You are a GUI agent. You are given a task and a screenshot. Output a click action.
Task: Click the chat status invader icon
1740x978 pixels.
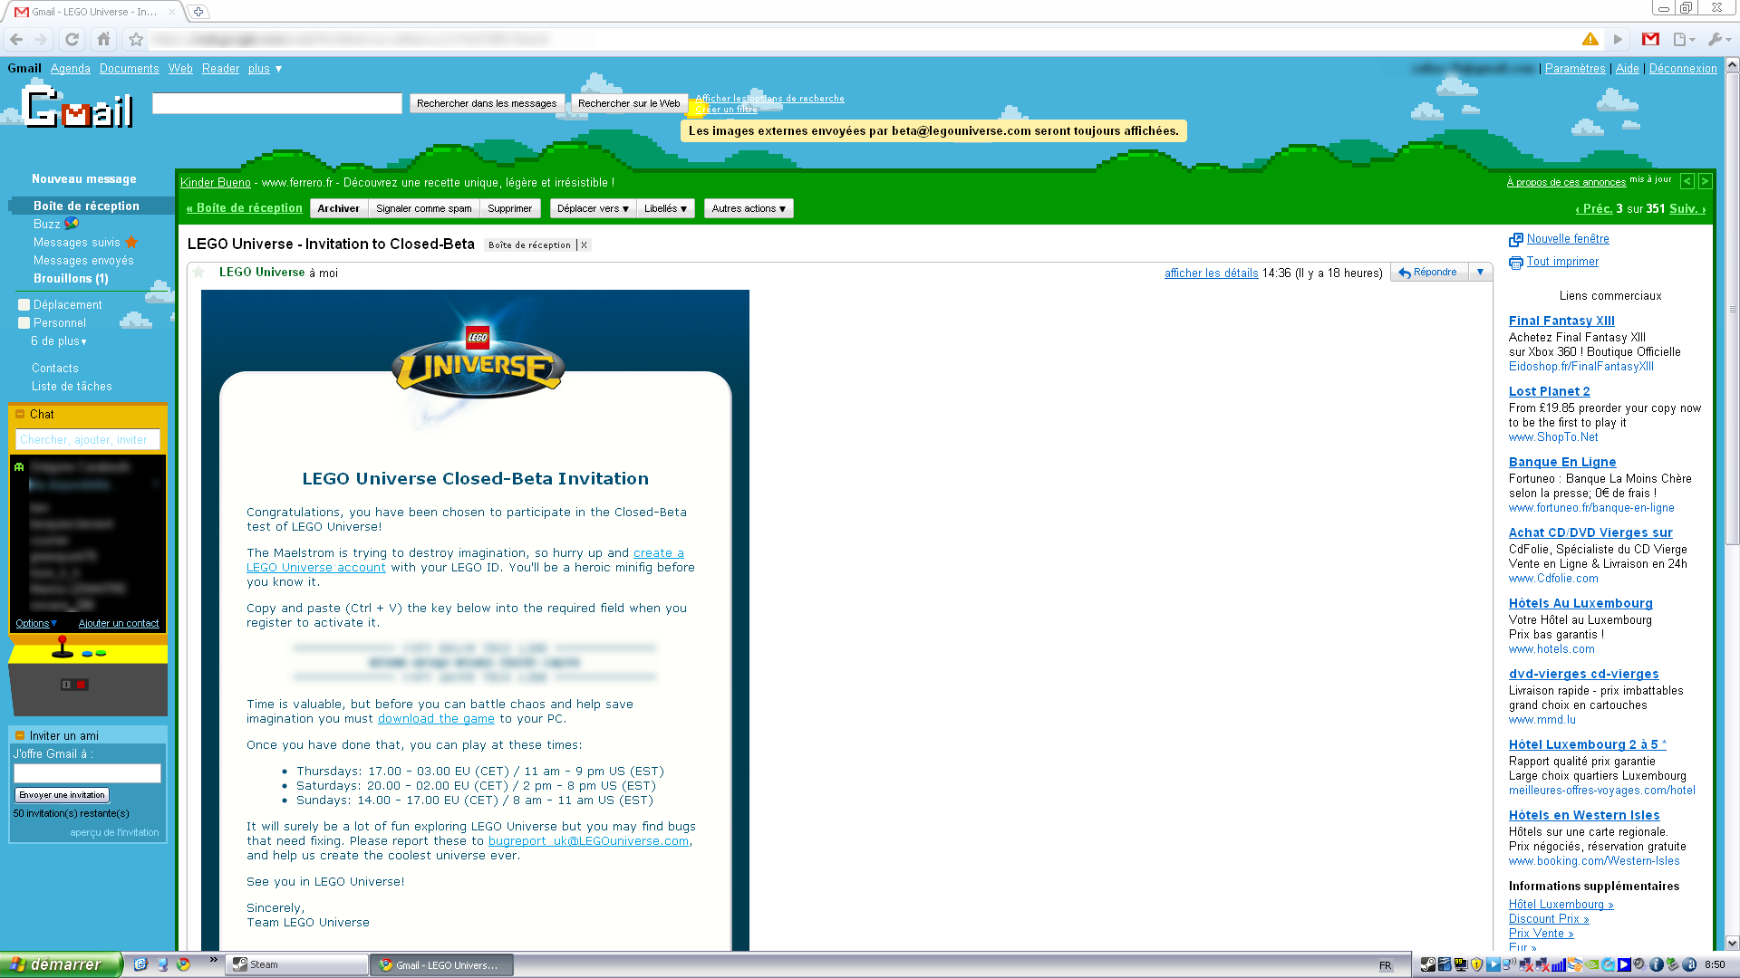[x=19, y=466]
